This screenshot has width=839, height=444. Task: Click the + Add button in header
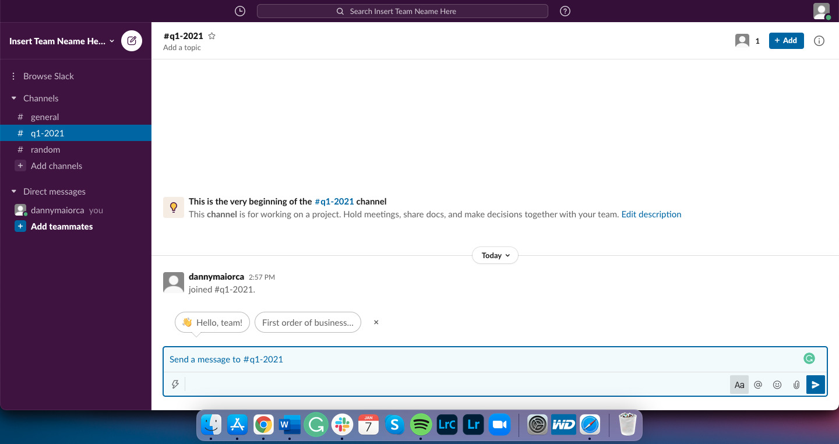787,41
